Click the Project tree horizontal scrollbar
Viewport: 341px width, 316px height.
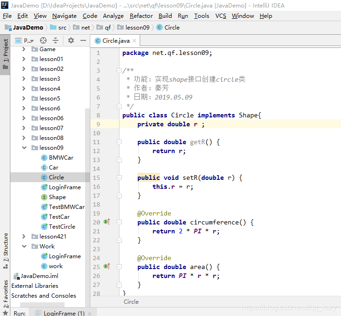[x=42, y=305]
